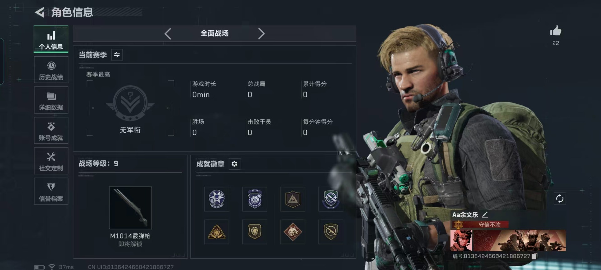601x270 pixels.
Task: Switch to the next game mode with the right chevron
Action: [261, 33]
